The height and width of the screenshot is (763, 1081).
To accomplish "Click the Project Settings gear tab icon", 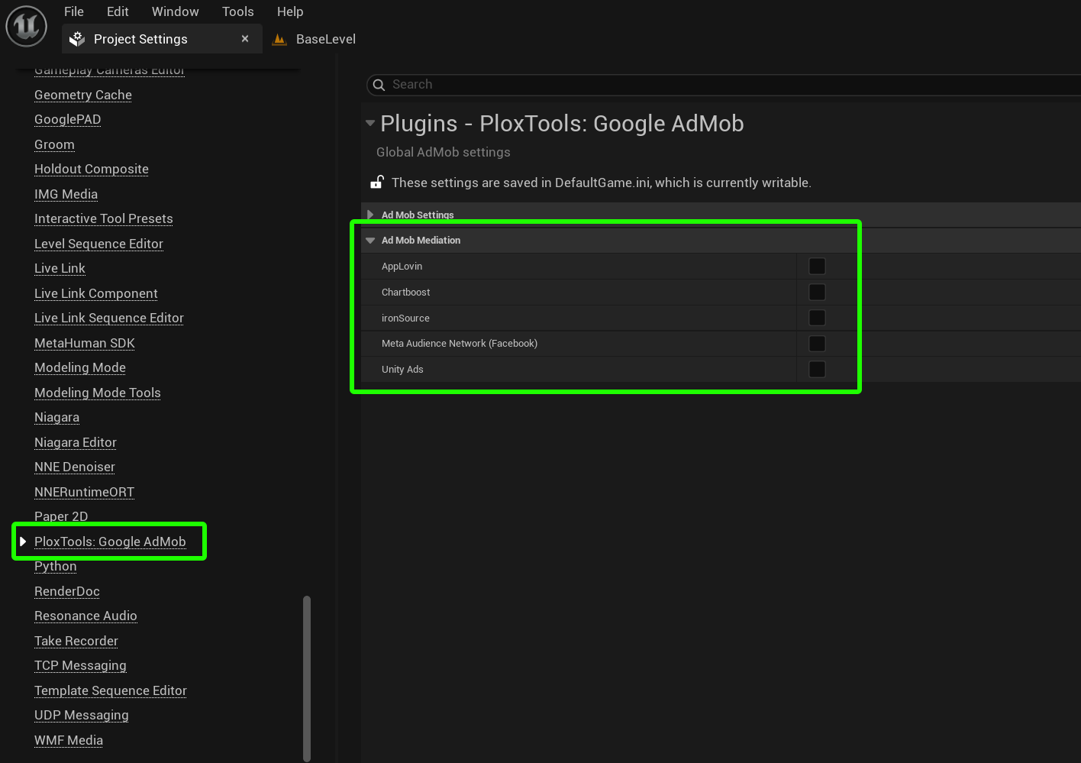I will tap(77, 39).
